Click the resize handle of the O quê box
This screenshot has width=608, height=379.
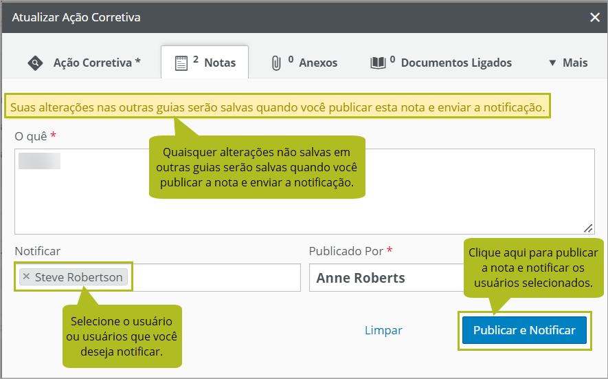(588, 228)
